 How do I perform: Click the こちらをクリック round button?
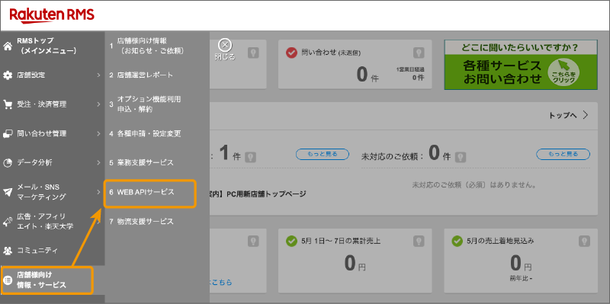point(563,73)
